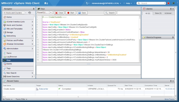Select the Create cluster task row
This screenshot has width=179, height=102.
(x=88, y=89)
